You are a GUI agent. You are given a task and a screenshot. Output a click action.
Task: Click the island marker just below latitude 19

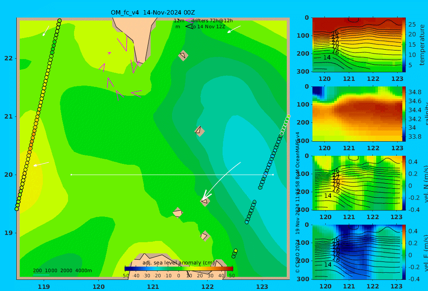(205, 236)
